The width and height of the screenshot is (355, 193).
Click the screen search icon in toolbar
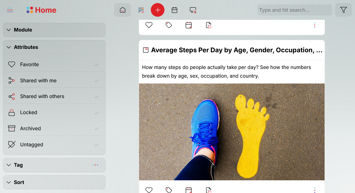tap(193, 10)
